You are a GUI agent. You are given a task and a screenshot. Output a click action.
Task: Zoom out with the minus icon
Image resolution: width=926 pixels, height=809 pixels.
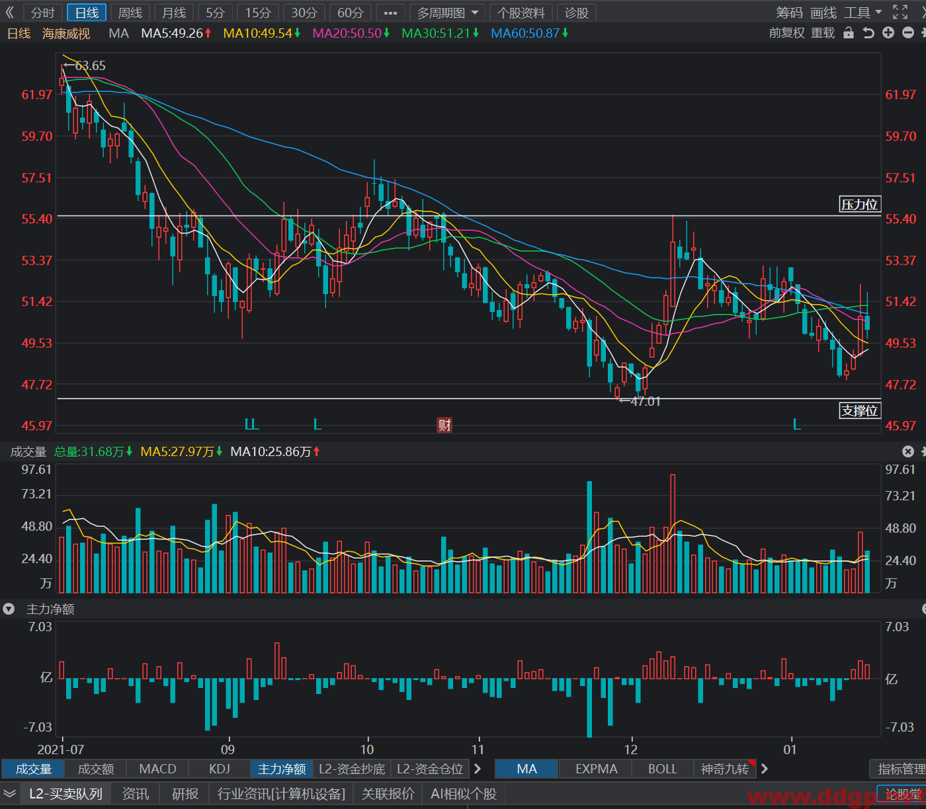(908, 33)
